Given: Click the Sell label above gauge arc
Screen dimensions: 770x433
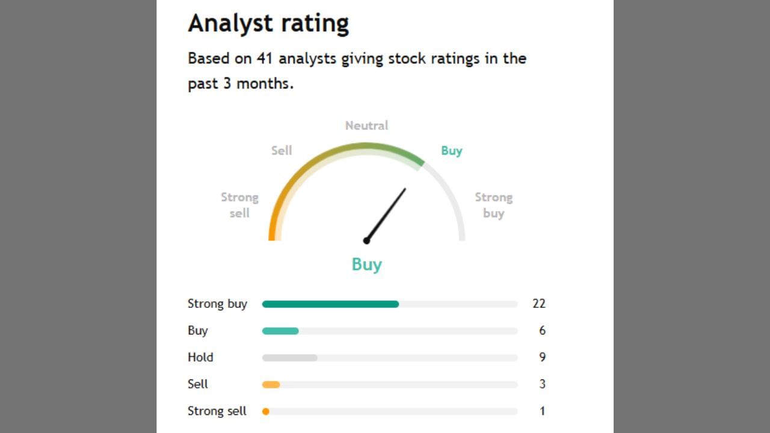Looking at the screenshot, I should (282, 150).
